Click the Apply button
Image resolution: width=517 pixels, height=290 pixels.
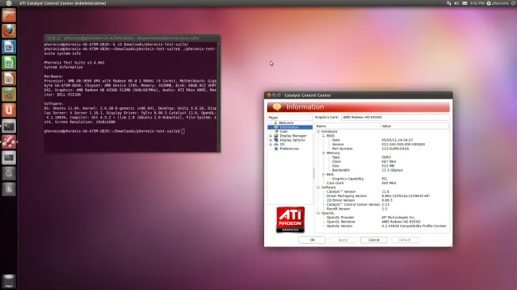343,240
